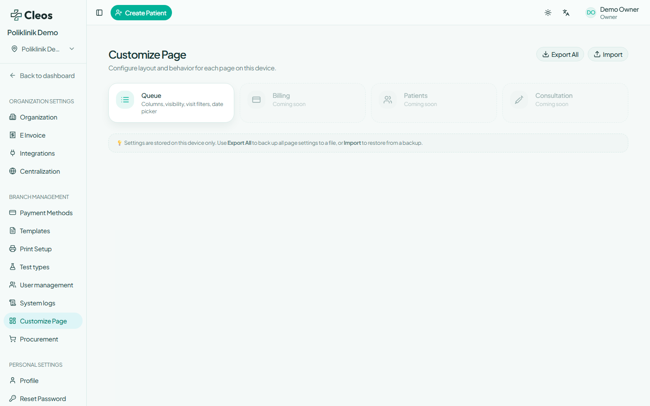
Task: Switch theme using the sun icon
Action: (548, 13)
